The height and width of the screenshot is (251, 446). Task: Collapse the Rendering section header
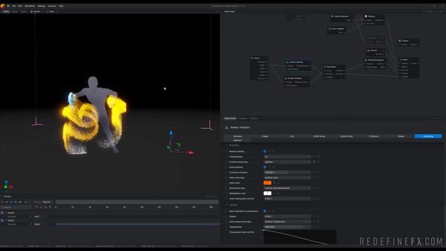coord(233,146)
